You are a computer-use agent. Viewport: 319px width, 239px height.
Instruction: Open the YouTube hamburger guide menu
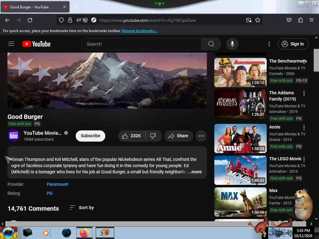pos(11,44)
